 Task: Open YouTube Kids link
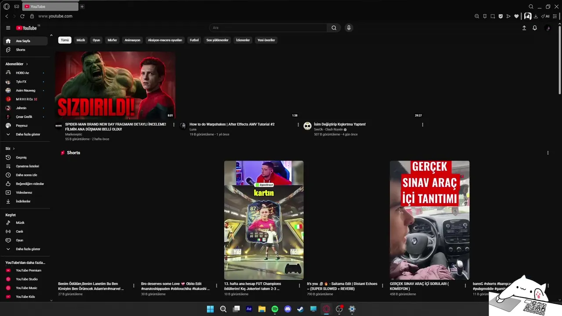25,297
